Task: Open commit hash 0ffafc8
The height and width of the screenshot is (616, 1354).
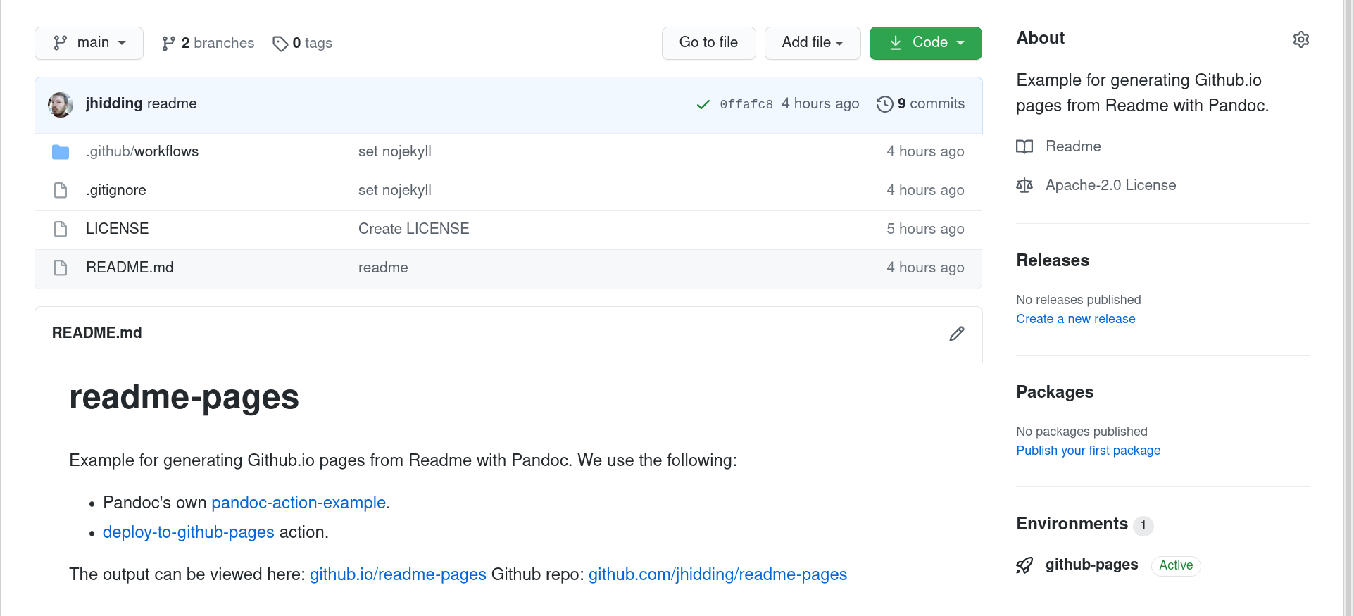Action: click(746, 104)
